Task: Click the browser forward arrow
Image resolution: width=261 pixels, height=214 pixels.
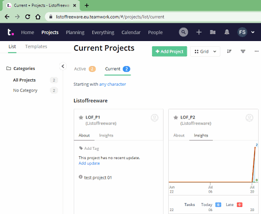Action: [x=17, y=17]
